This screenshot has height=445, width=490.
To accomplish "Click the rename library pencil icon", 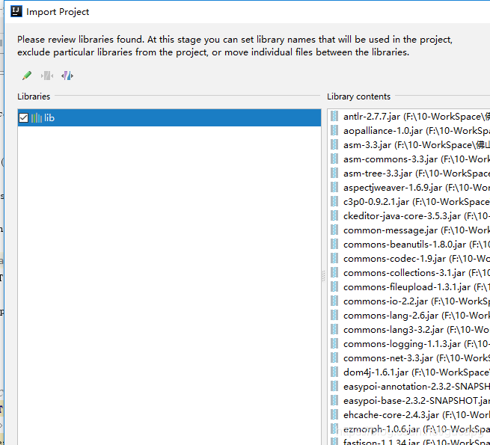I will click(27, 76).
